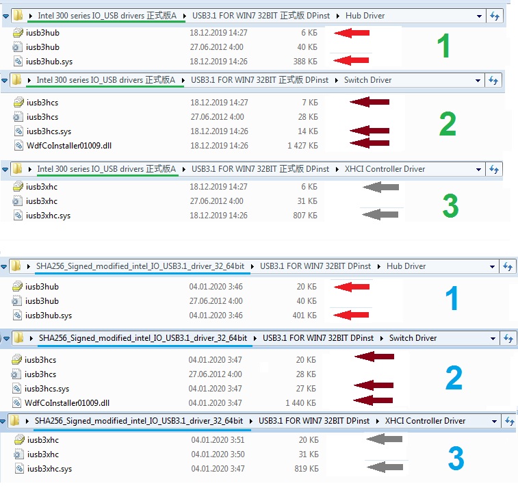Select icon of 27 КБ iusb3hcs.sys file
518x488 pixels.
click(16, 389)
